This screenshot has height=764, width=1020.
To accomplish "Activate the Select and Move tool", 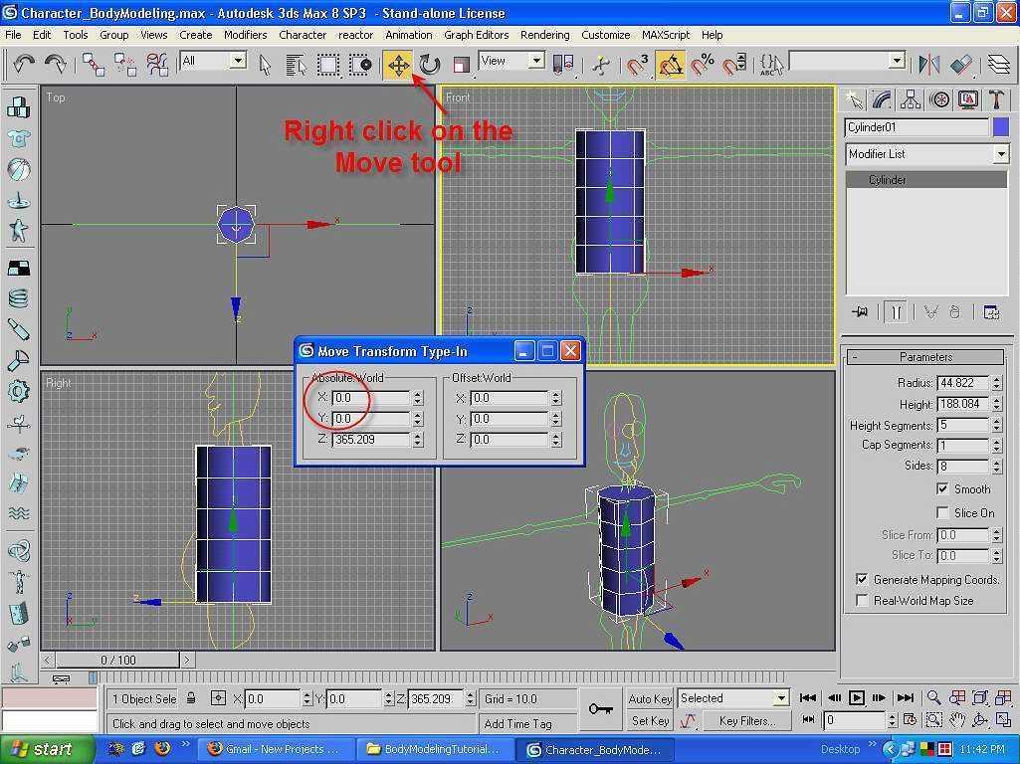I will coord(398,65).
